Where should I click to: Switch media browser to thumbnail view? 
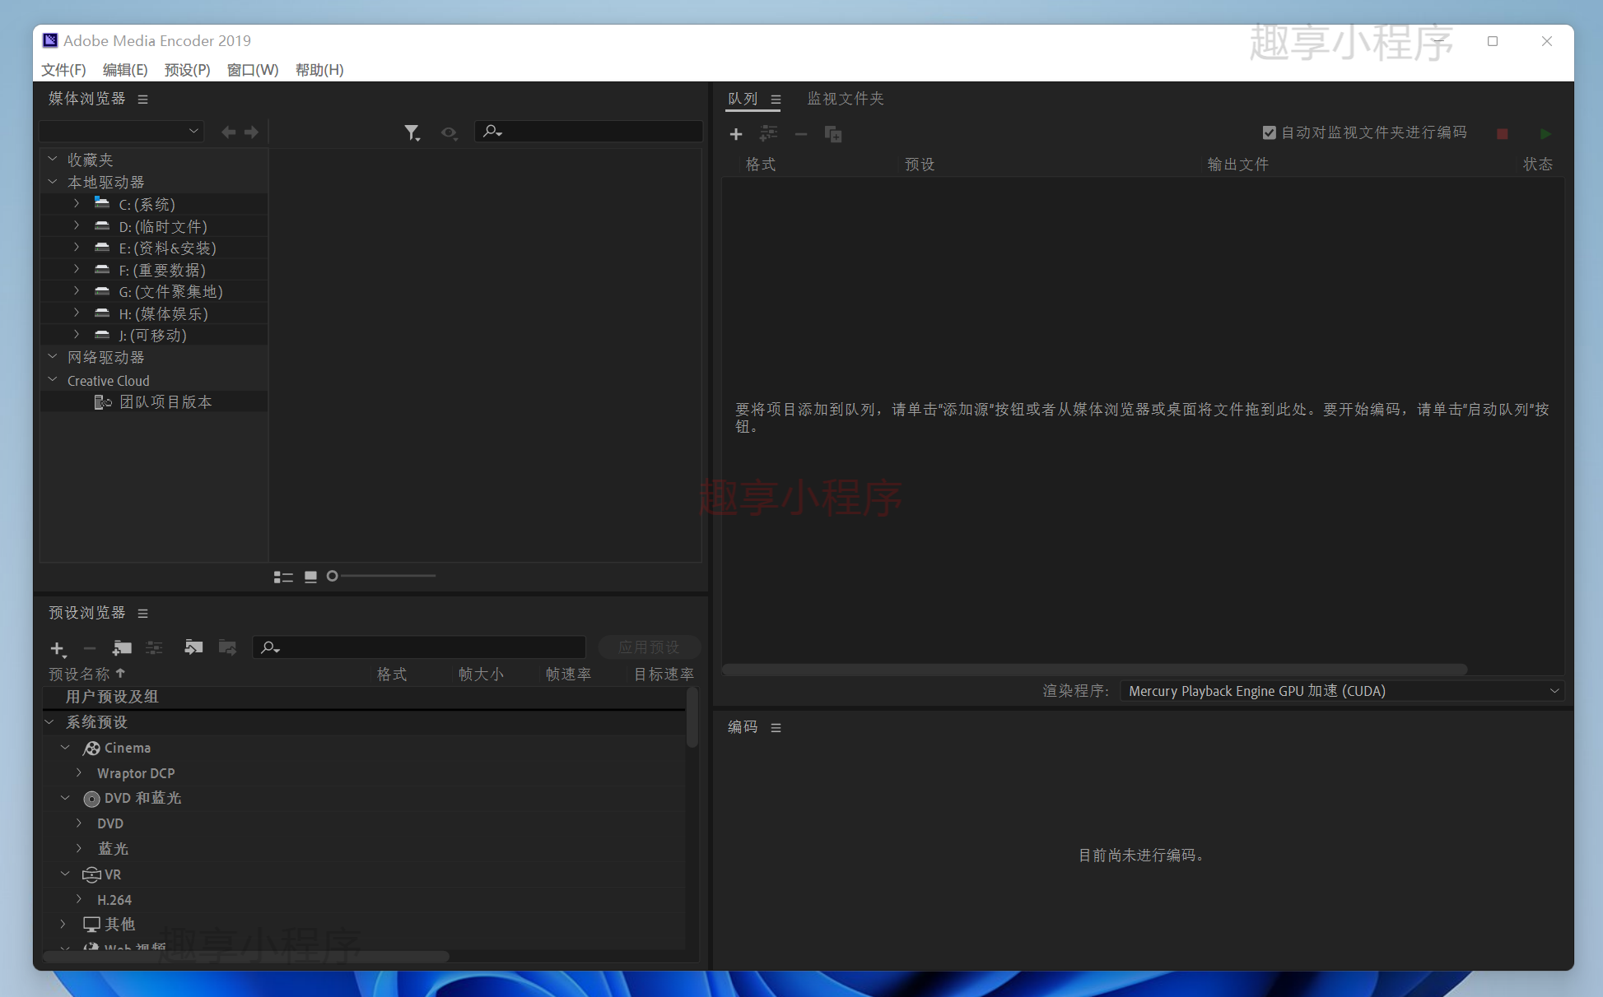pyautogui.click(x=310, y=577)
